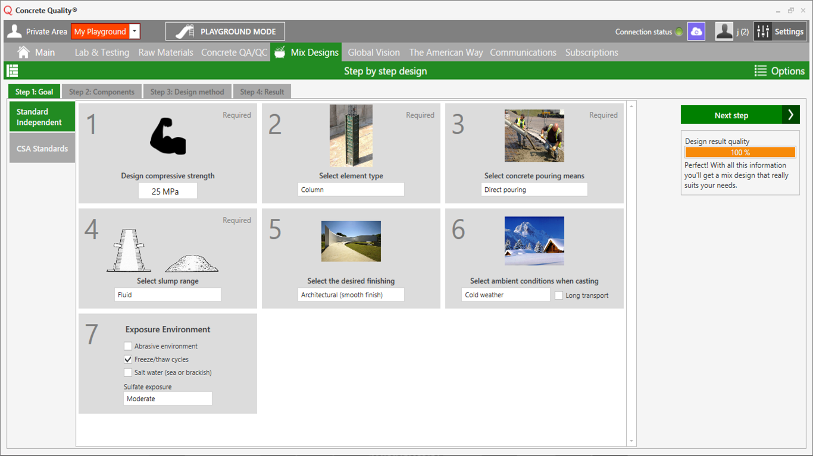Open the element type Column dropdown
813x456 pixels.
pyautogui.click(x=351, y=190)
